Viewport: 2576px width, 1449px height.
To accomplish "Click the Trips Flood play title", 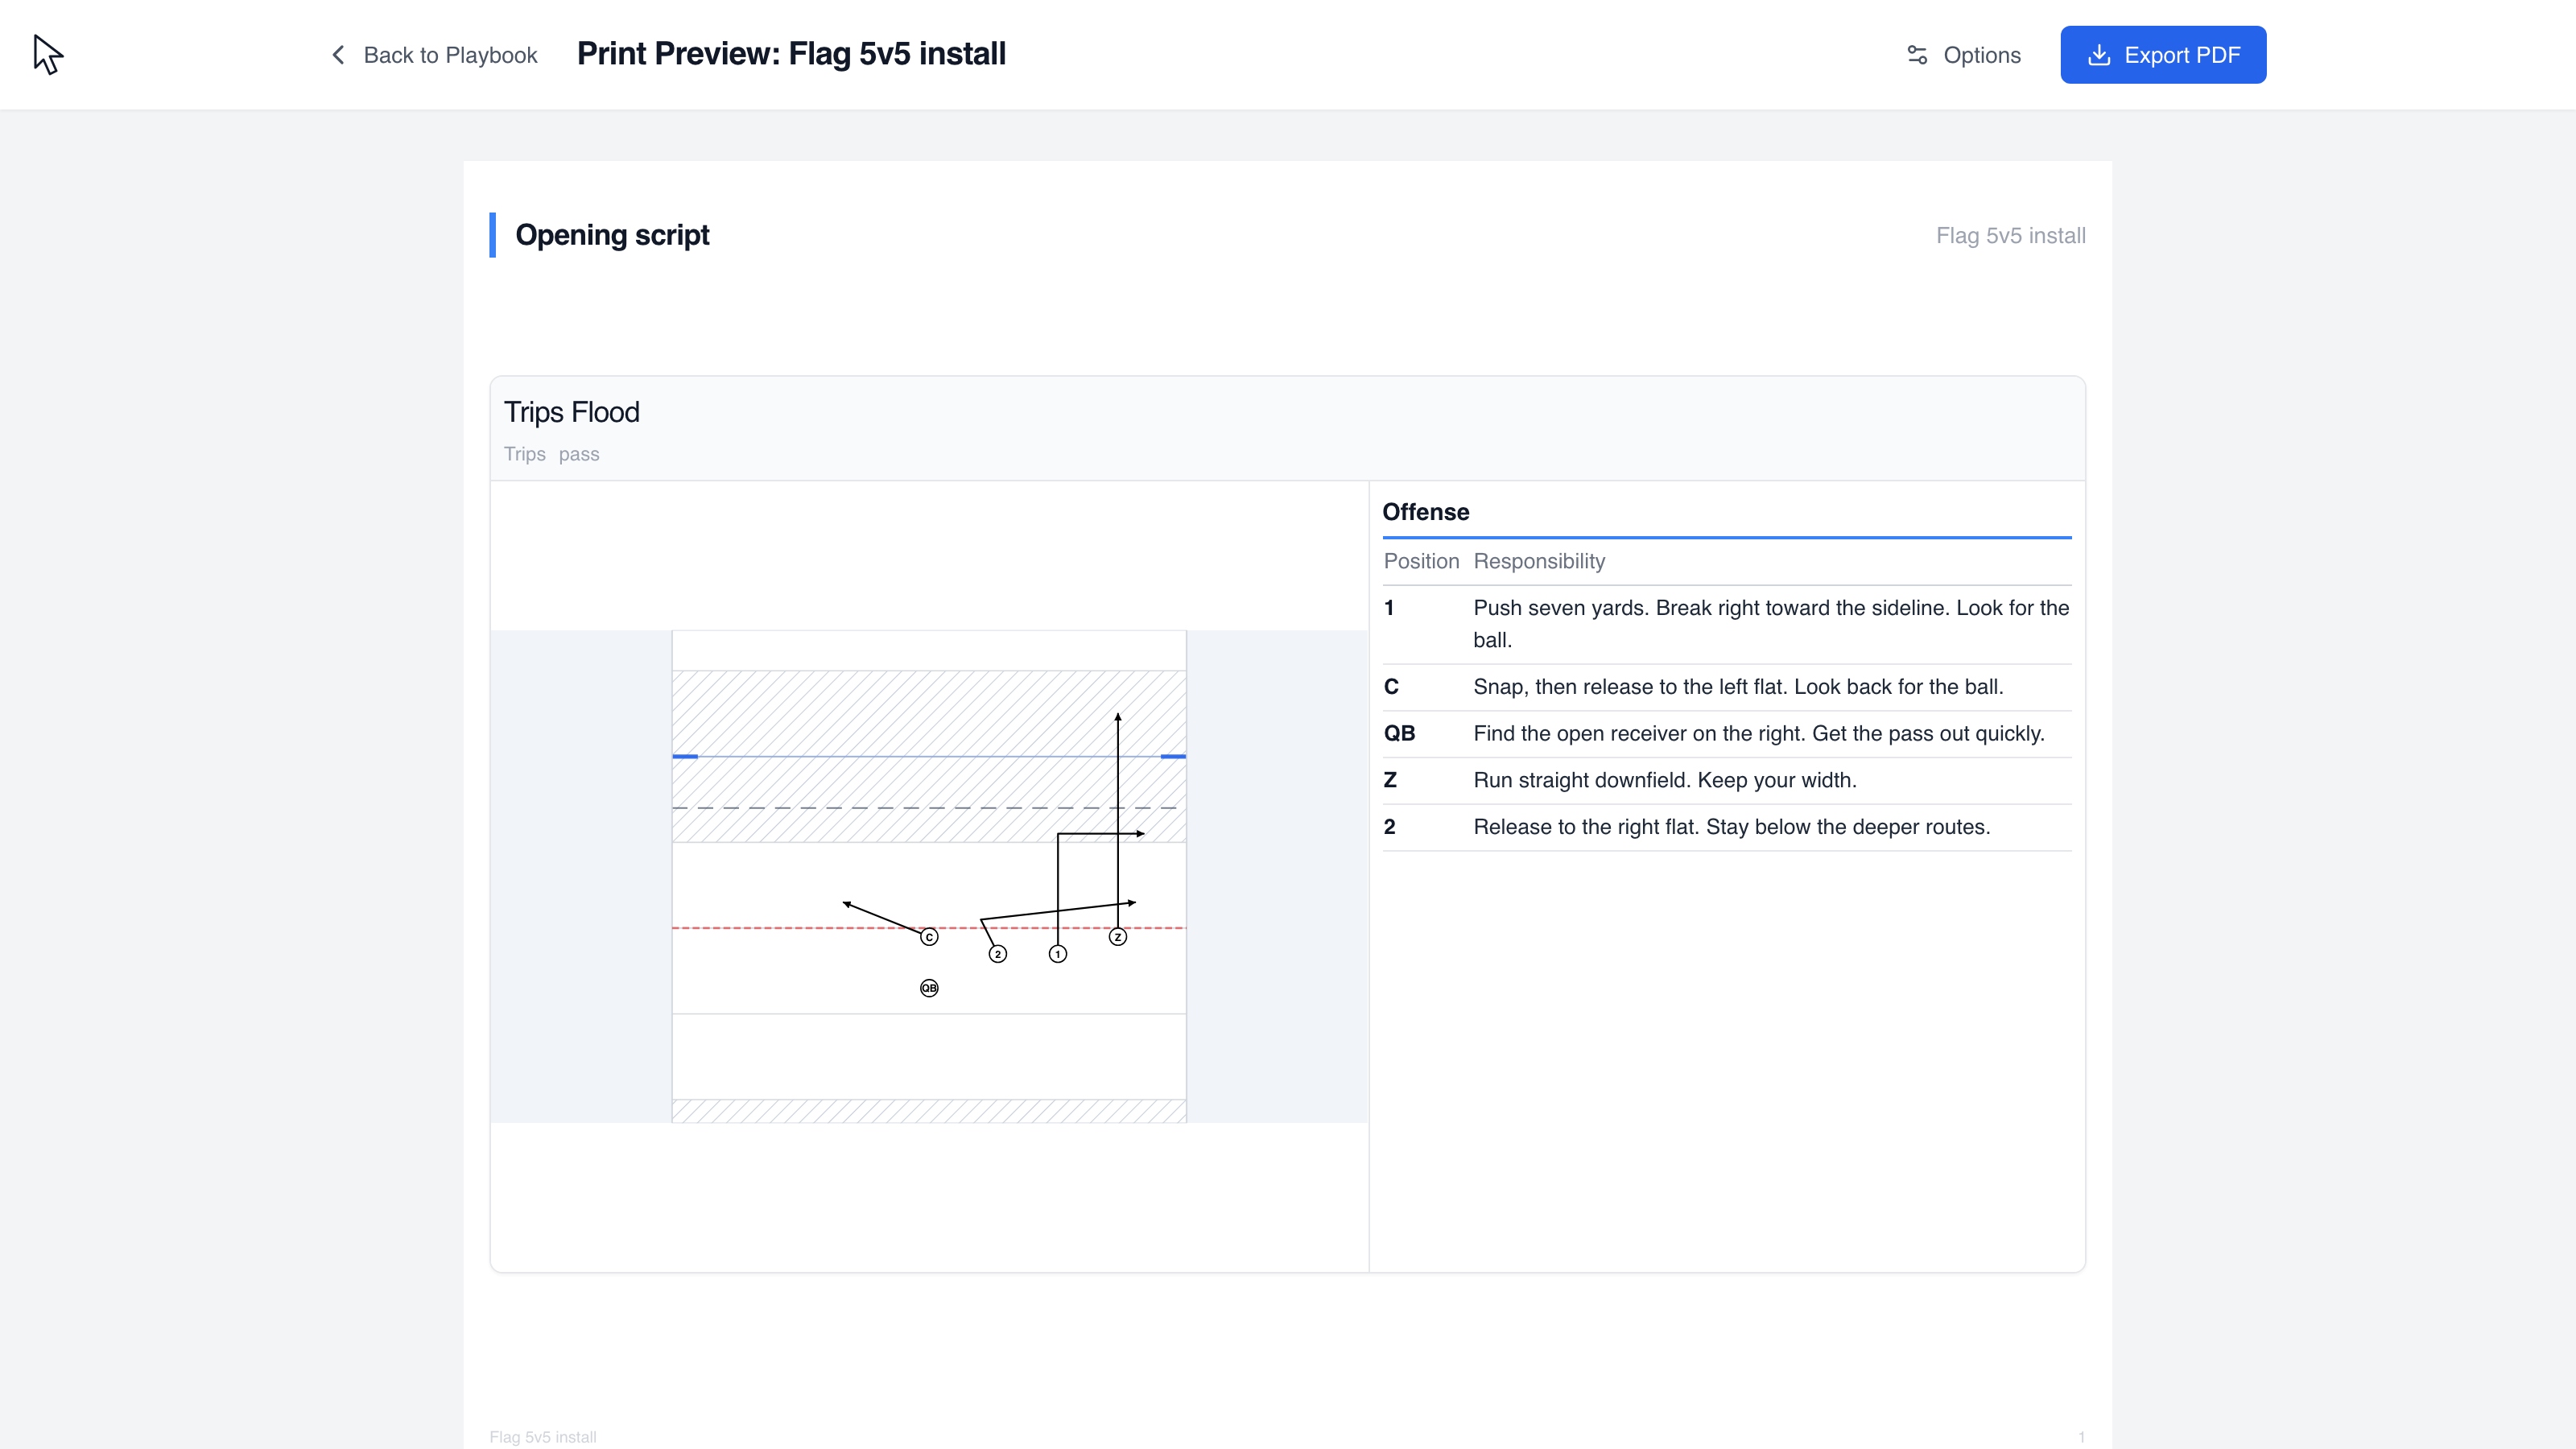I will (572, 412).
